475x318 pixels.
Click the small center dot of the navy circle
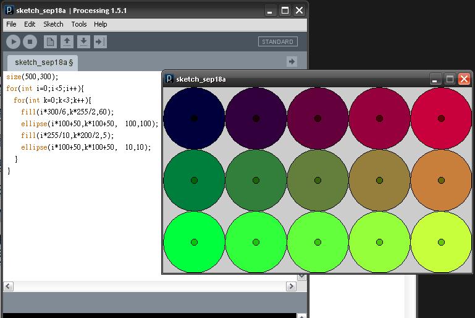pos(194,118)
